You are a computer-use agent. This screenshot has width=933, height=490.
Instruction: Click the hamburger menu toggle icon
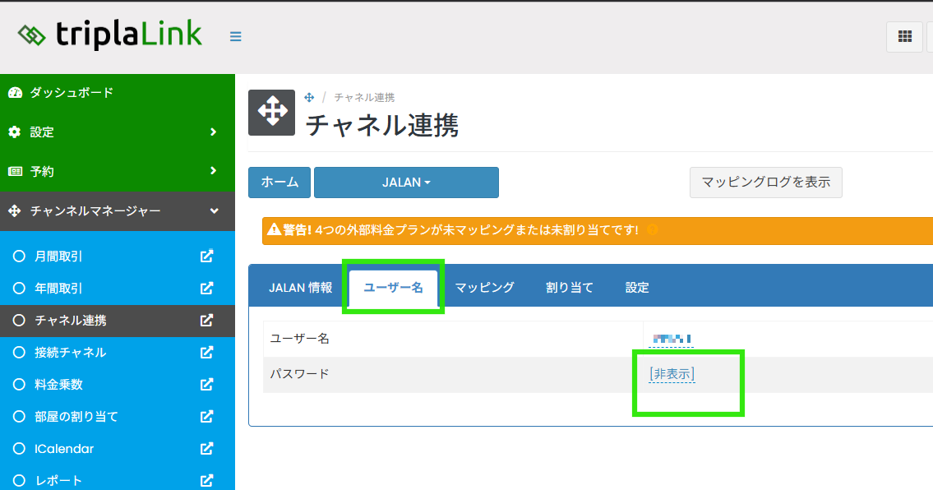point(235,36)
